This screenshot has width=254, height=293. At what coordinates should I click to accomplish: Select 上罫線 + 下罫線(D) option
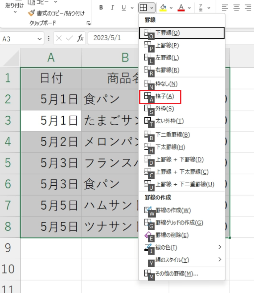tap(182, 159)
